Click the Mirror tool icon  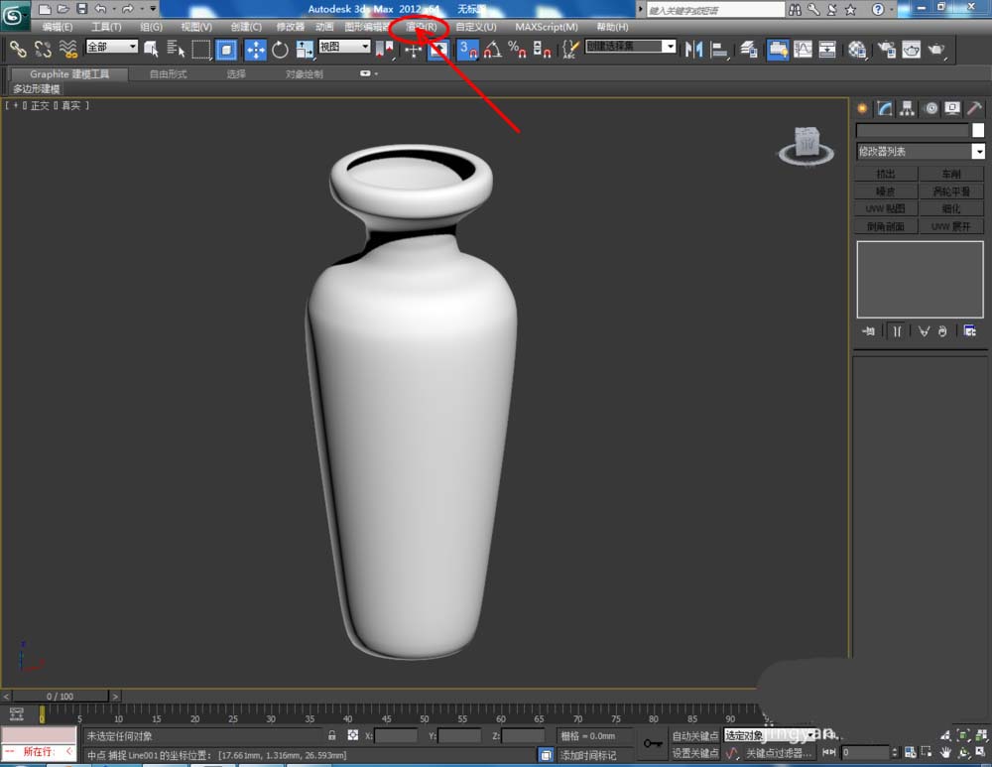click(693, 49)
